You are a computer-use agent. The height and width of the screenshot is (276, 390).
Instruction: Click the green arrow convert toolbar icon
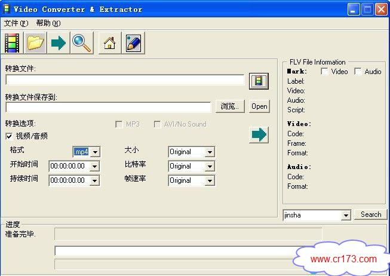pyautogui.click(x=59, y=43)
